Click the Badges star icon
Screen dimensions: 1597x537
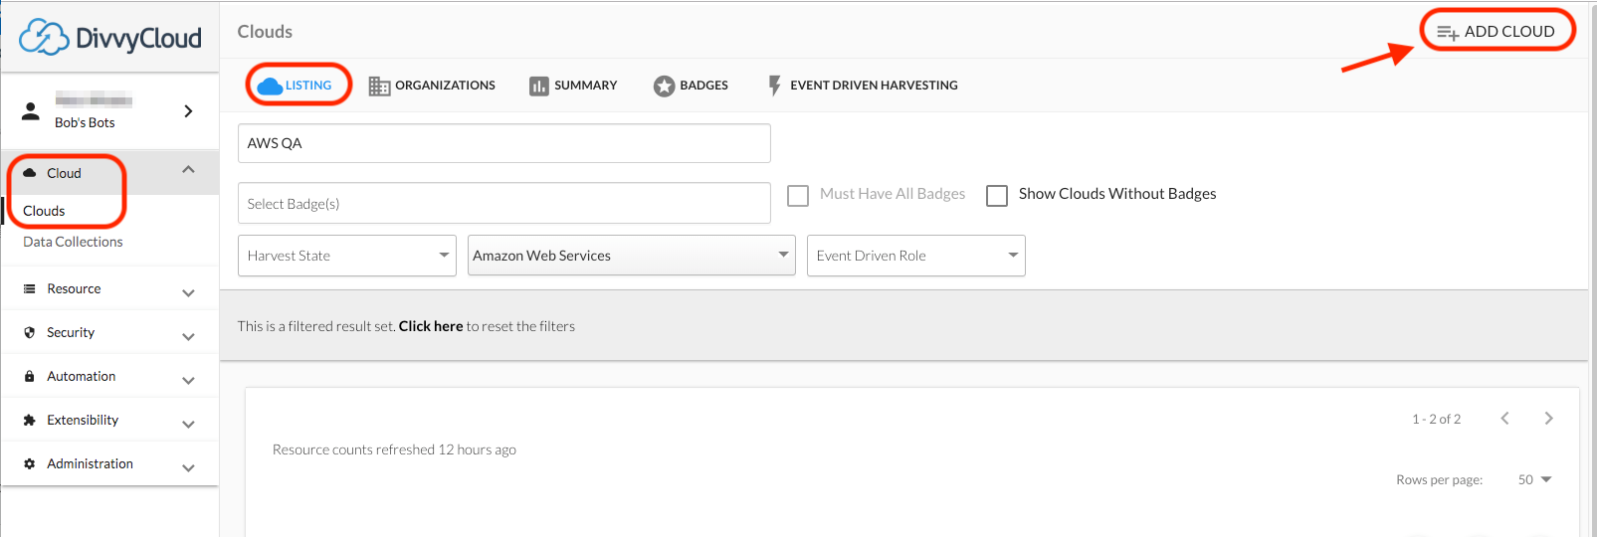click(664, 87)
